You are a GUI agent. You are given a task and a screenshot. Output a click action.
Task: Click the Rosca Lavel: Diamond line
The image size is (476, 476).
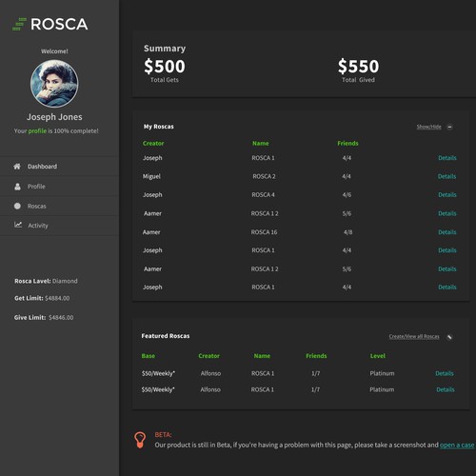click(x=46, y=281)
